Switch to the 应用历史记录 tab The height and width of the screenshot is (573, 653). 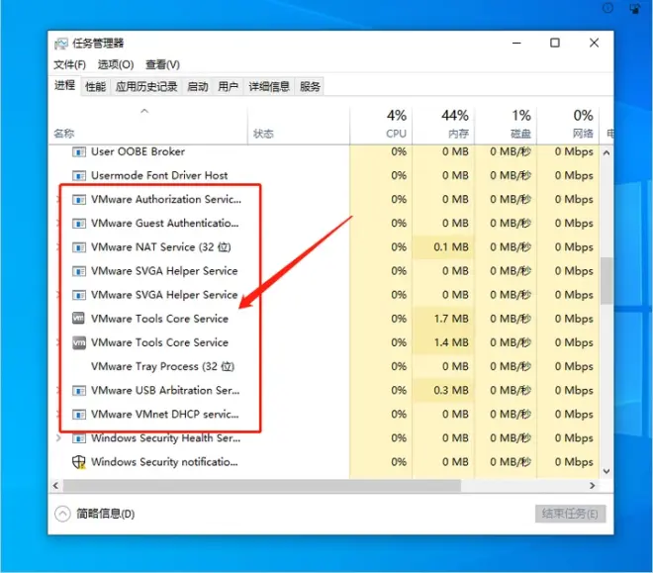(x=146, y=87)
